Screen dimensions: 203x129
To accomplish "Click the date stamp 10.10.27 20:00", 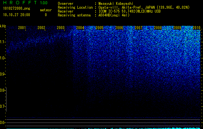I will [x=16, y=15].
